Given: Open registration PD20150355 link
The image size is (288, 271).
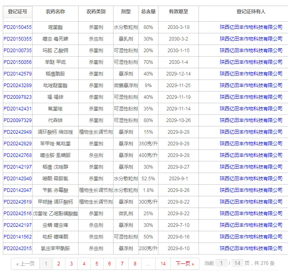Looking at the screenshot, I should 18,39.
